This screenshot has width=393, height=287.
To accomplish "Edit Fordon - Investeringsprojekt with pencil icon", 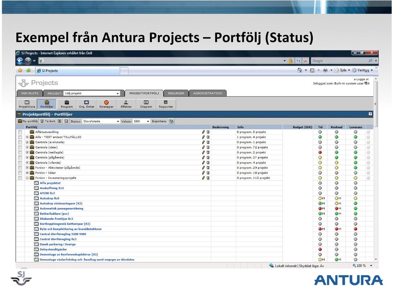I will click(x=203, y=178).
